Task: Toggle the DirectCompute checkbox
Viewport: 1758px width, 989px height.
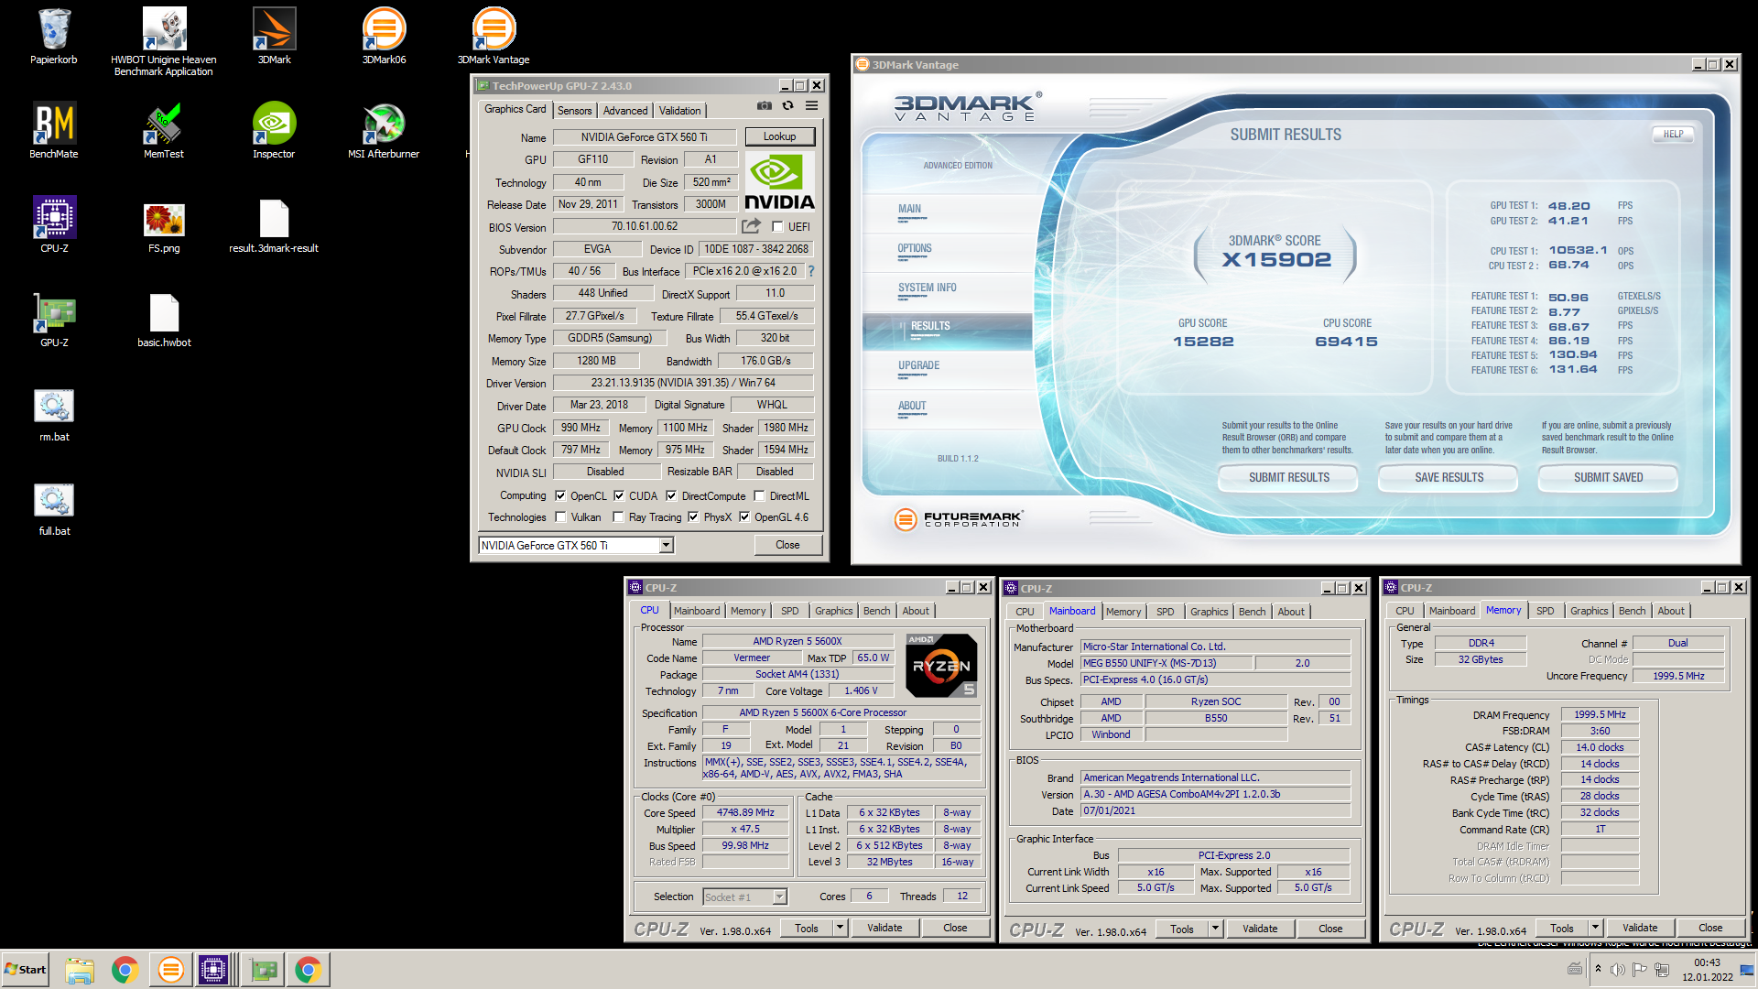Action: tap(671, 496)
